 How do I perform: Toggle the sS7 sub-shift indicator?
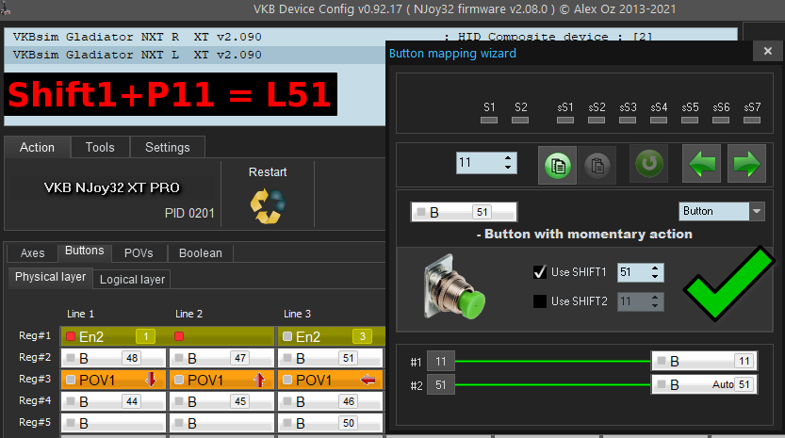pyautogui.click(x=752, y=121)
